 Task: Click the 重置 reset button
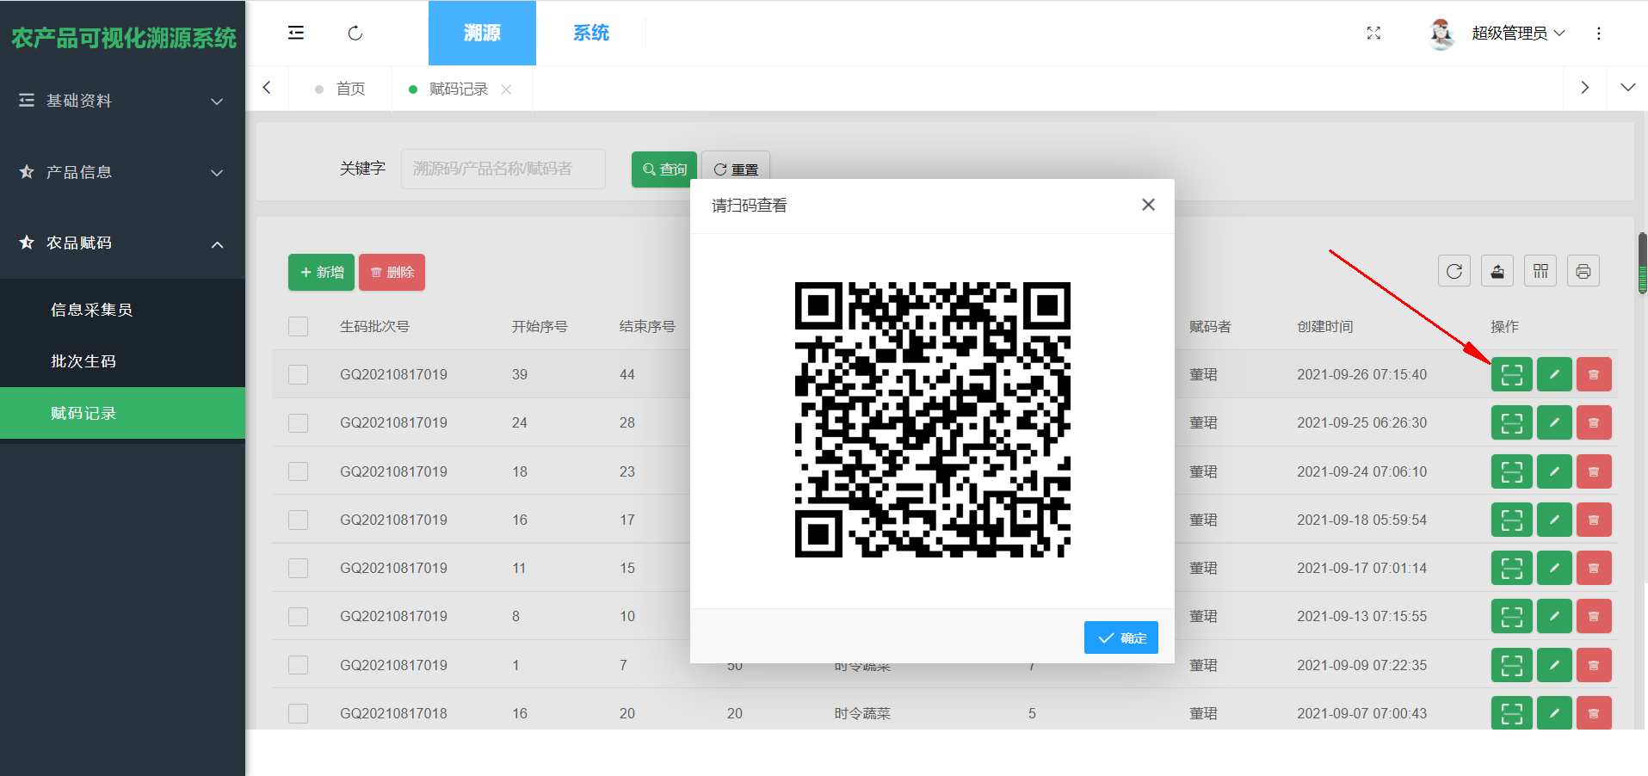[736, 169]
